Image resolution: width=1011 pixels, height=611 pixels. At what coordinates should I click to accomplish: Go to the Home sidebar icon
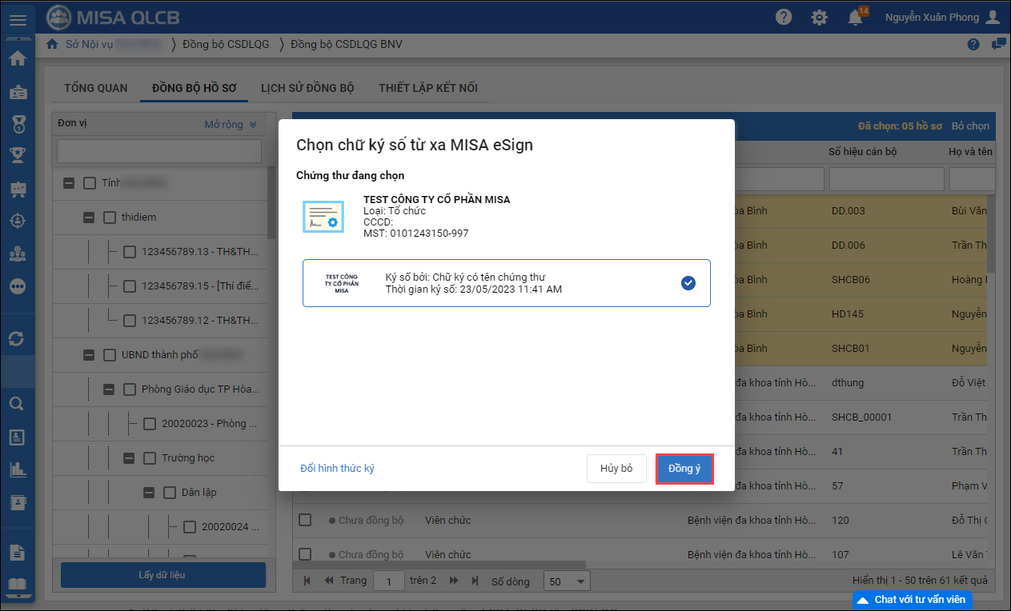[18, 58]
